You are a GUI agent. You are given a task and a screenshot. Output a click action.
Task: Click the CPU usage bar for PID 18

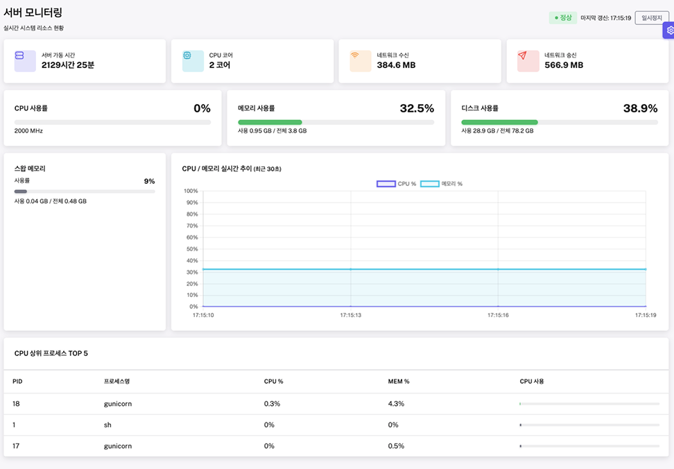(x=589, y=404)
